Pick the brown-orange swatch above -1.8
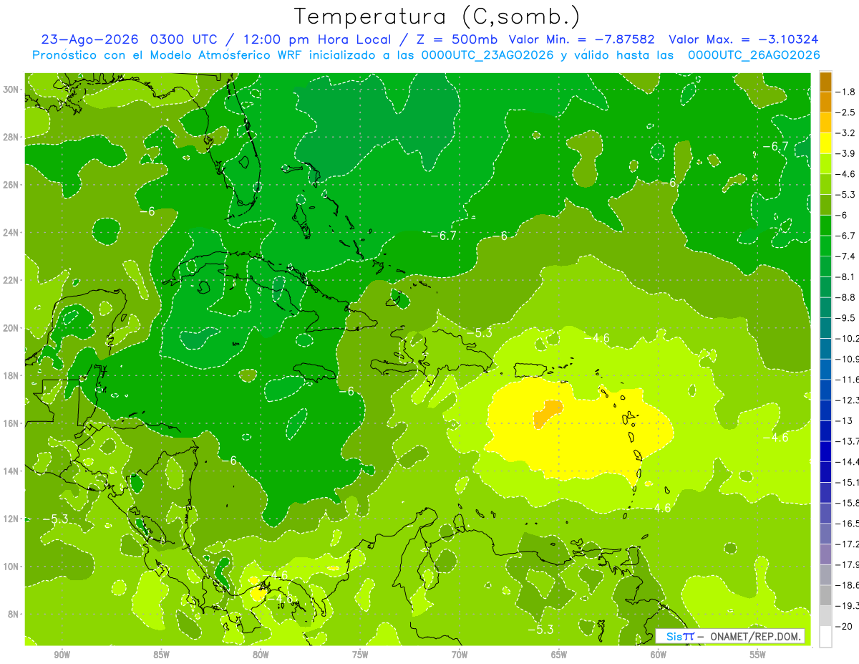The height and width of the screenshot is (664, 859). pyautogui.click(x=825, y=82)
